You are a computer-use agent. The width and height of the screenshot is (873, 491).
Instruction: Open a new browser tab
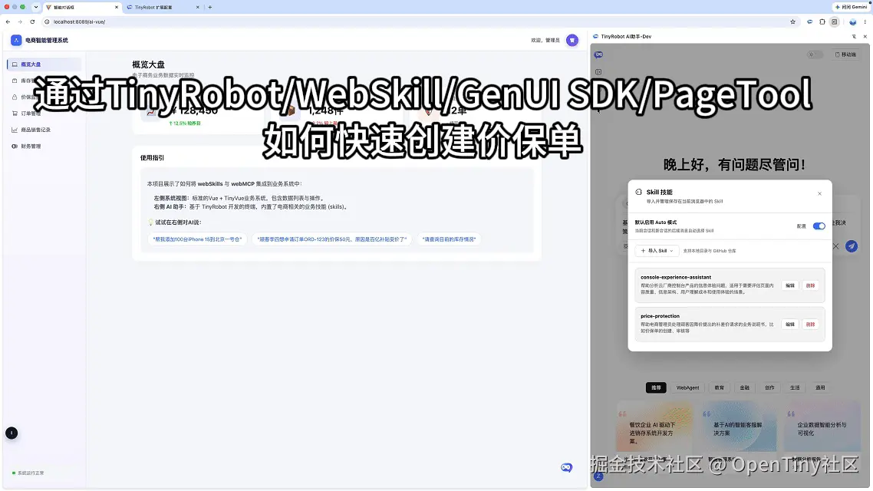(x=210, y=7)
